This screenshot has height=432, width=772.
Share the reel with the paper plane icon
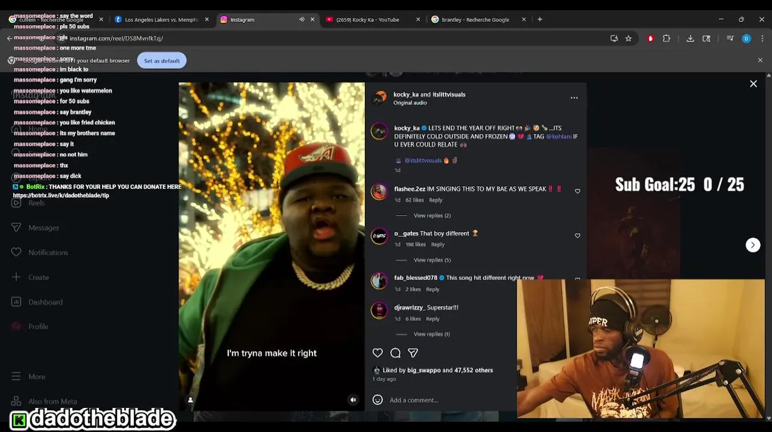pos(413,353)
